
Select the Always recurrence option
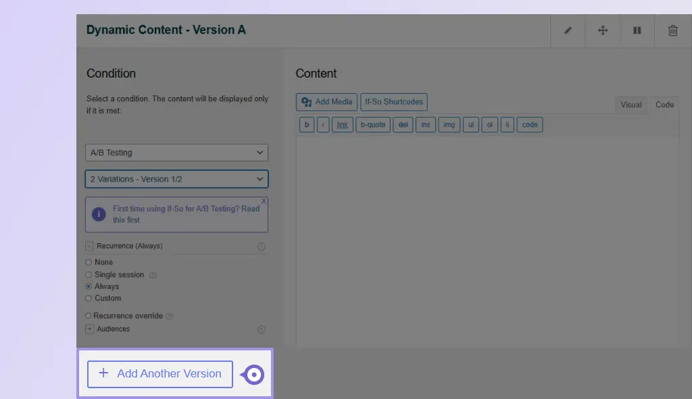(x=89, y=286)
